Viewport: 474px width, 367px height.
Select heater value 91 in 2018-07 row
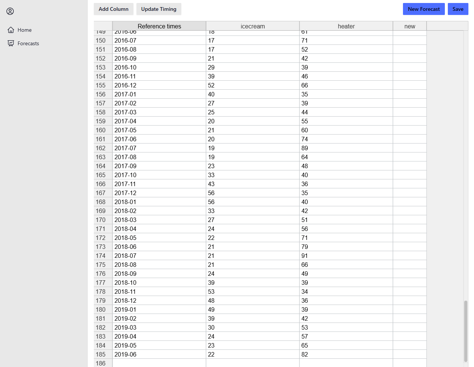[x=346, y=256]
